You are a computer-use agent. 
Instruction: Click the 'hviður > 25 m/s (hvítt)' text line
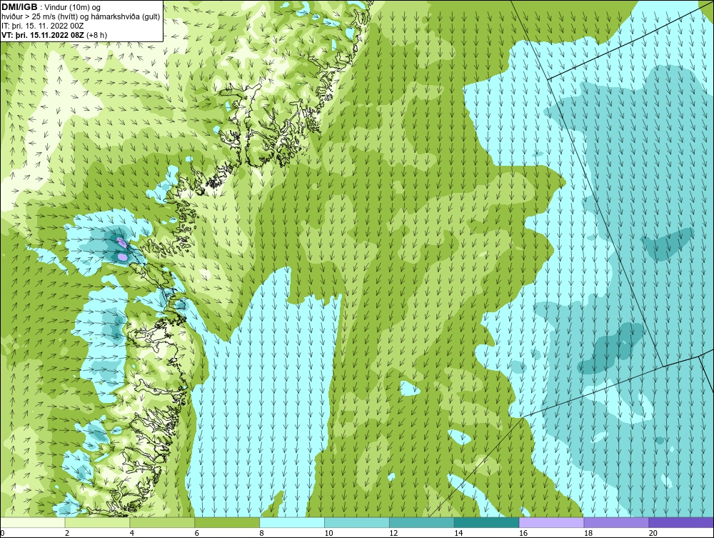click(x=38, y=17)
